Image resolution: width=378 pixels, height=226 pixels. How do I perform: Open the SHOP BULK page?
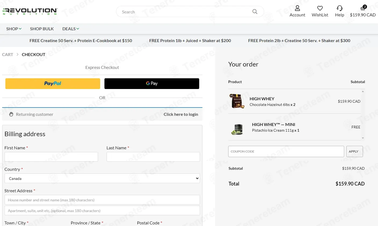click(42, 29)
